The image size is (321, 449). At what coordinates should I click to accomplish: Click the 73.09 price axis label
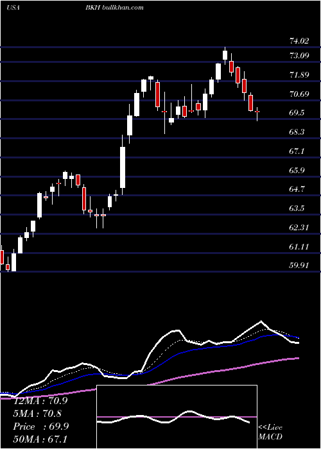pyautogui.click(x=299, y=56)
